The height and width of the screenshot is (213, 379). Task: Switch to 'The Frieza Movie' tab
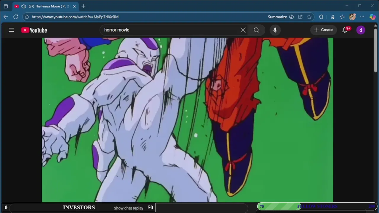(x=49, y=6)
